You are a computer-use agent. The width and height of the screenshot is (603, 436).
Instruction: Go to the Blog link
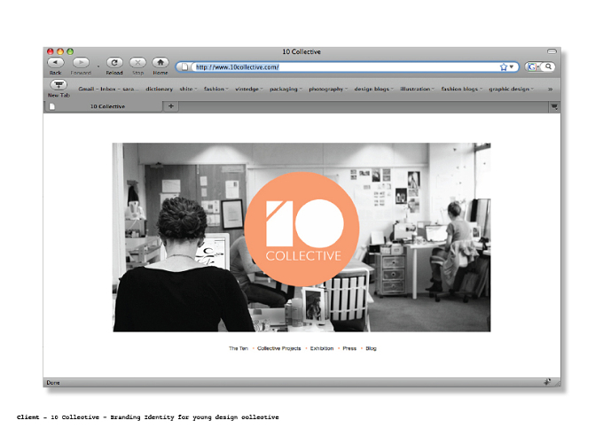[x=371, y=348]
